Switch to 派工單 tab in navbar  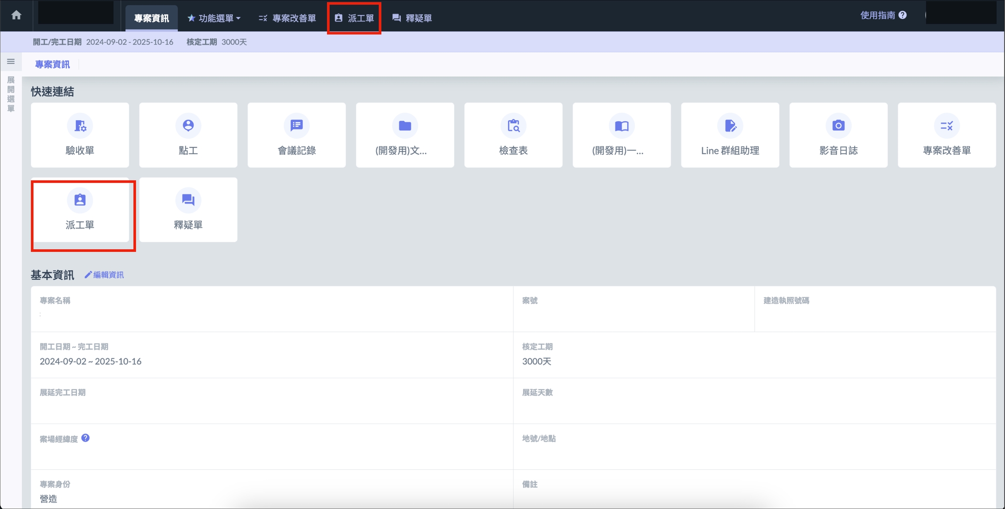(354, 18)
